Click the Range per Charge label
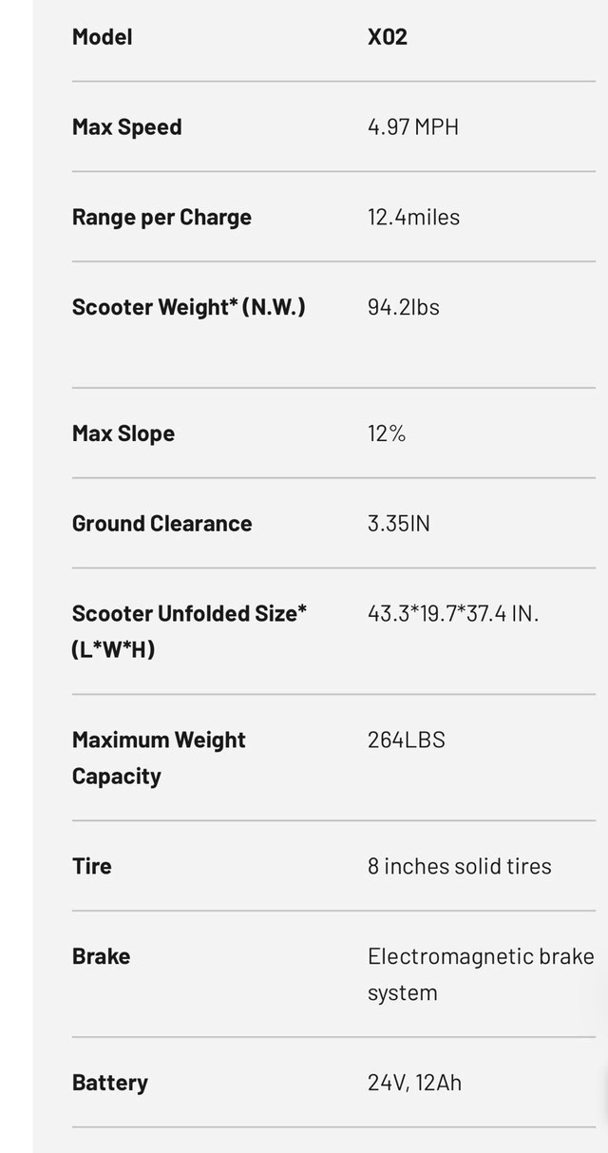This screenshot has width=608, height=1153. point(161,217)
